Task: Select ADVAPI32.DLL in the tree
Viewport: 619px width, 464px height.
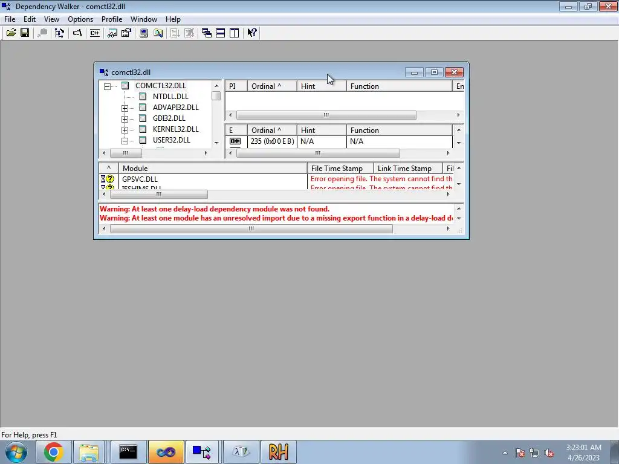Action: point(176,108)
